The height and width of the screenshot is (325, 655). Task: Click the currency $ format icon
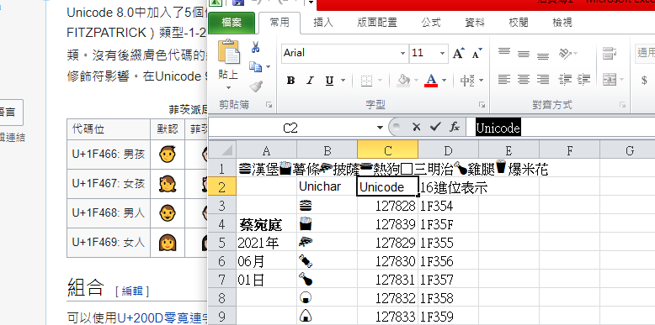pyautogui.click(x=644, y=80)
